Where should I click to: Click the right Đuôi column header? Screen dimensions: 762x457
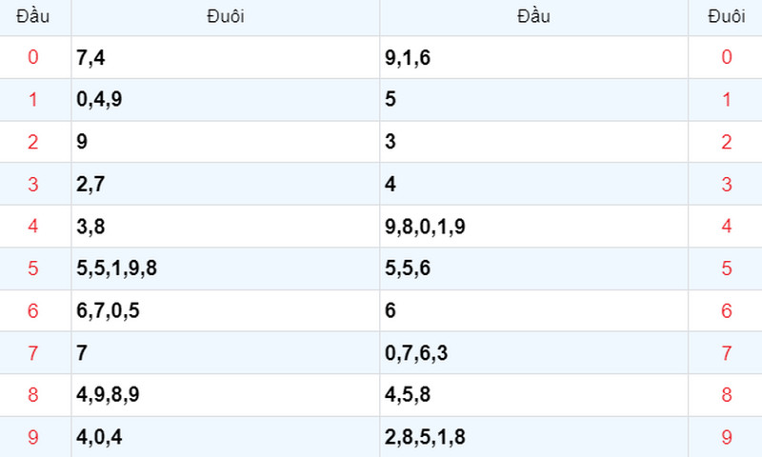tap(726, 17)
